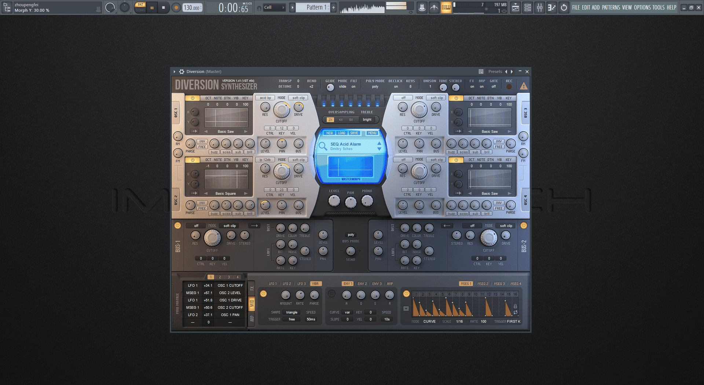
Task: Toggle the MSEG 1 power button
Action: (x=406, y=294)
